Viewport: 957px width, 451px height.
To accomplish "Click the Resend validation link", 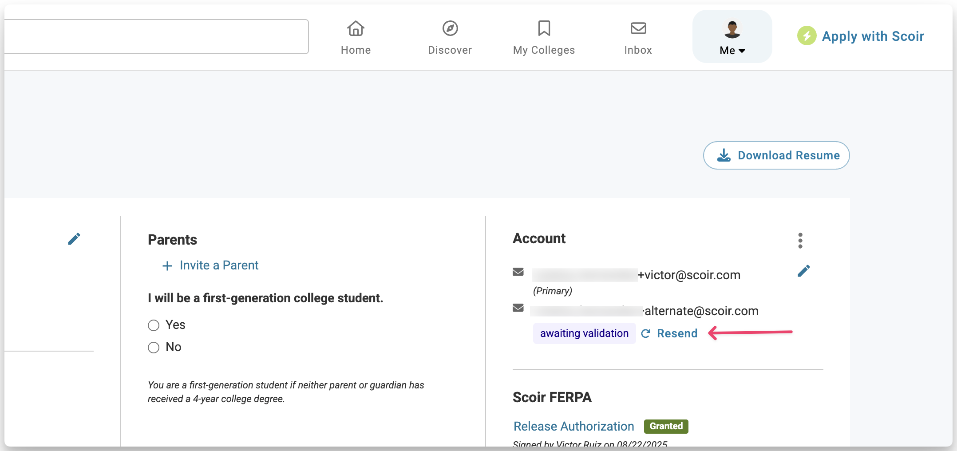I will (677, 333).
